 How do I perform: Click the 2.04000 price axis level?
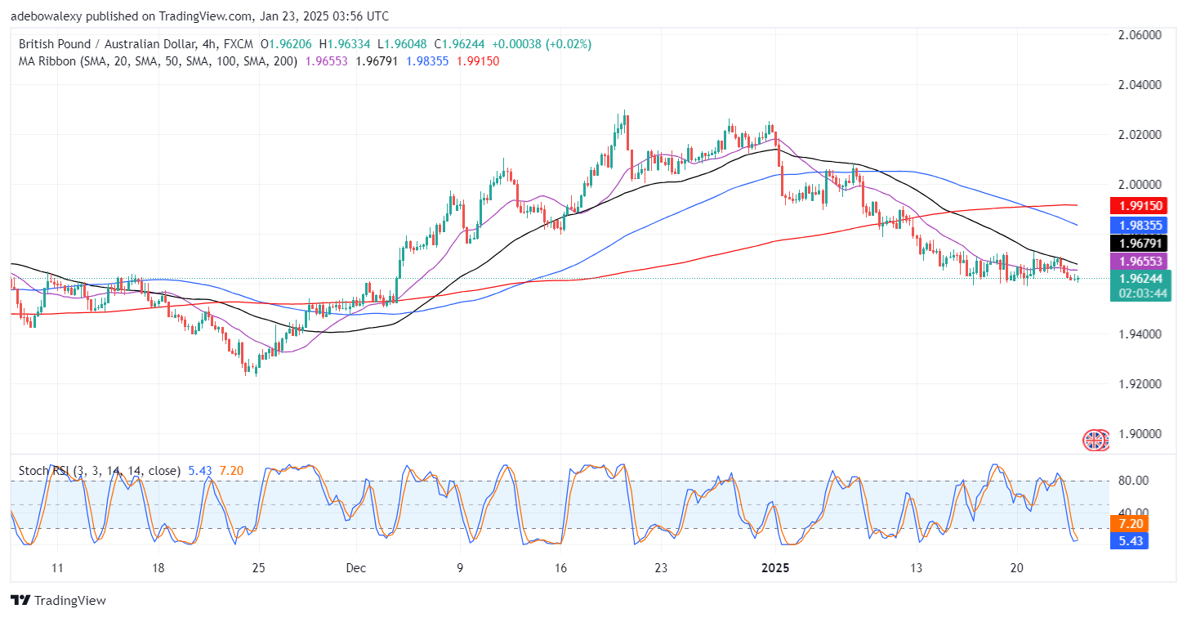tap(1140, 85)
